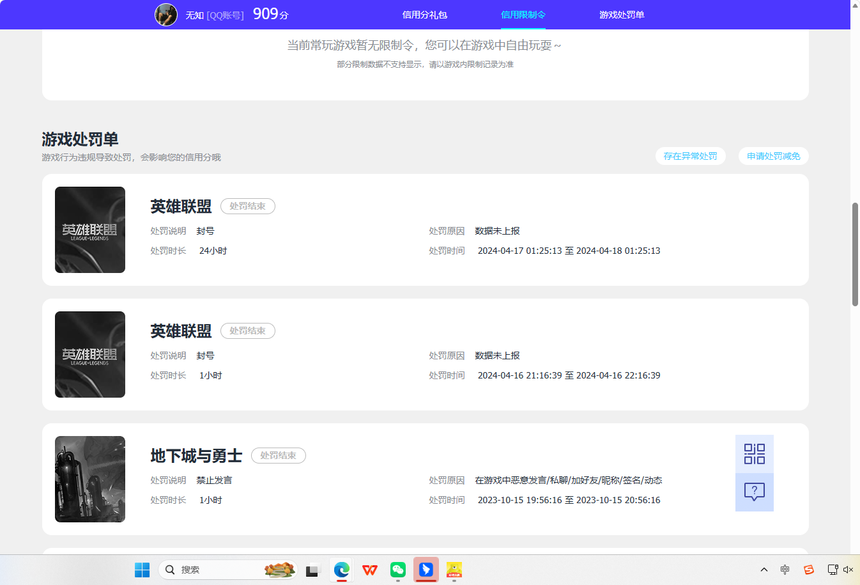
Task: Click the reason 在游戏中恶意发言/私聊/加好友
Action: tap(568, 480)
